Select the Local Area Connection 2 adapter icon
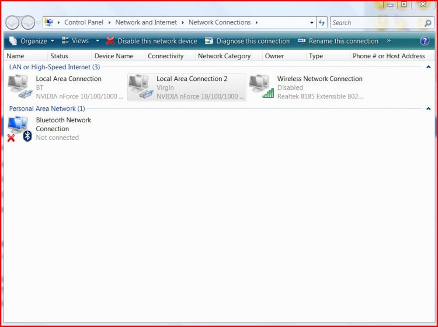Viewport: 438px width, 327px height. click(x=141, y=86)
